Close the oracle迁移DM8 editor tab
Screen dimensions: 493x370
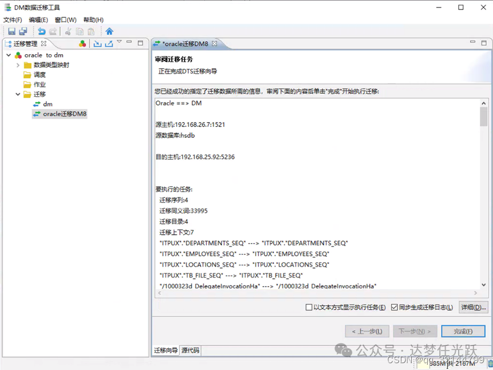coord(214,43)
